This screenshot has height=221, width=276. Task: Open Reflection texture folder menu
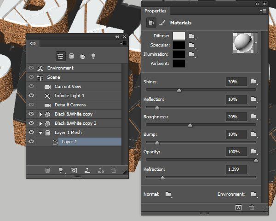(x=254, y=99)
